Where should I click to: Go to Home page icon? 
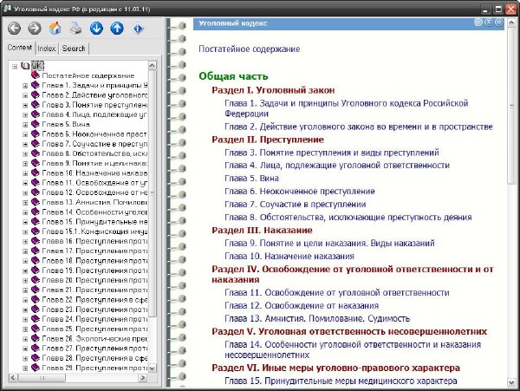tap(55, 28)
